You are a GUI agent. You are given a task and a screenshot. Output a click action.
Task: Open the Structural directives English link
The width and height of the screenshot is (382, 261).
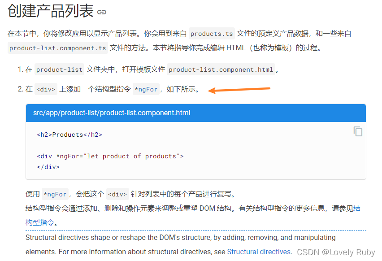pos(259,252)
